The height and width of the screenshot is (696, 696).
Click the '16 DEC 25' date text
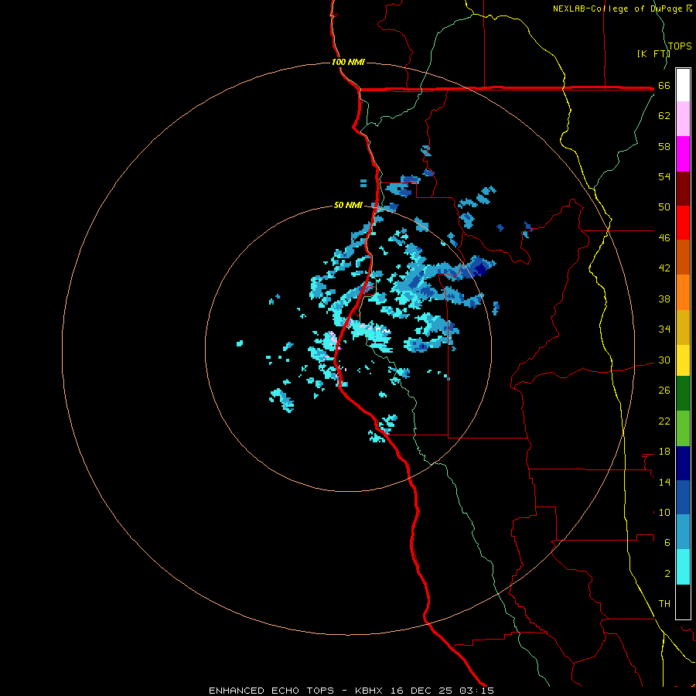click(421, 691)
